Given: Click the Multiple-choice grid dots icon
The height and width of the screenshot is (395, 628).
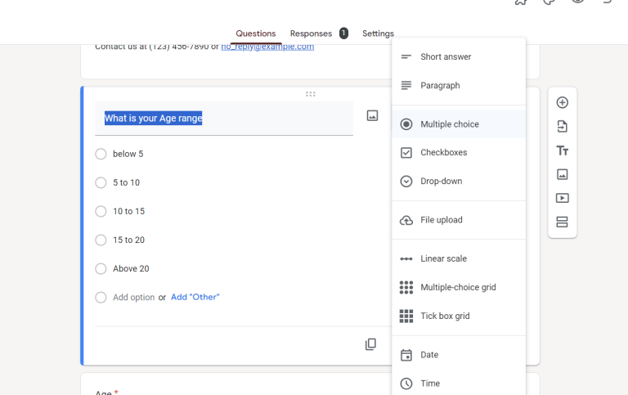Looking at the screenshot, I should tap(406, 287).
